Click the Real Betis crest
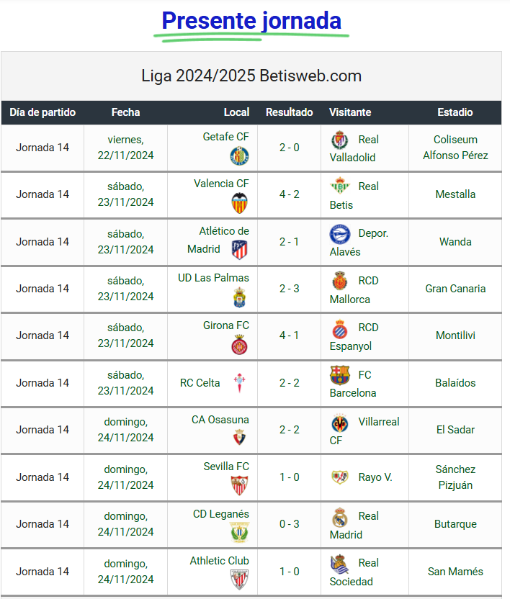Viewport: 510px width, 599px height. (340, 186)
